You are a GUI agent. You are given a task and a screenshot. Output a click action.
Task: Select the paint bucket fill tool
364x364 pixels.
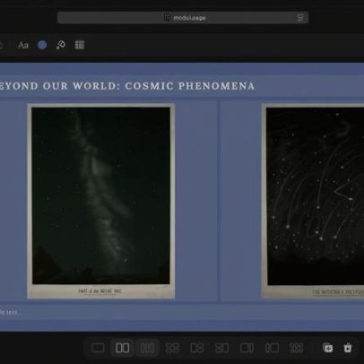click(61, 45)
